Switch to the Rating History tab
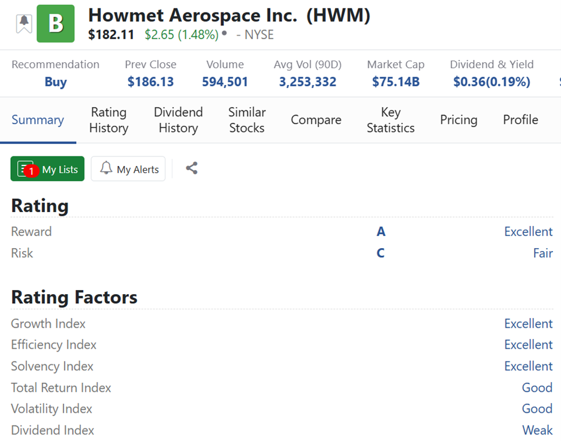Screen dimensions: 561x441 108,120
